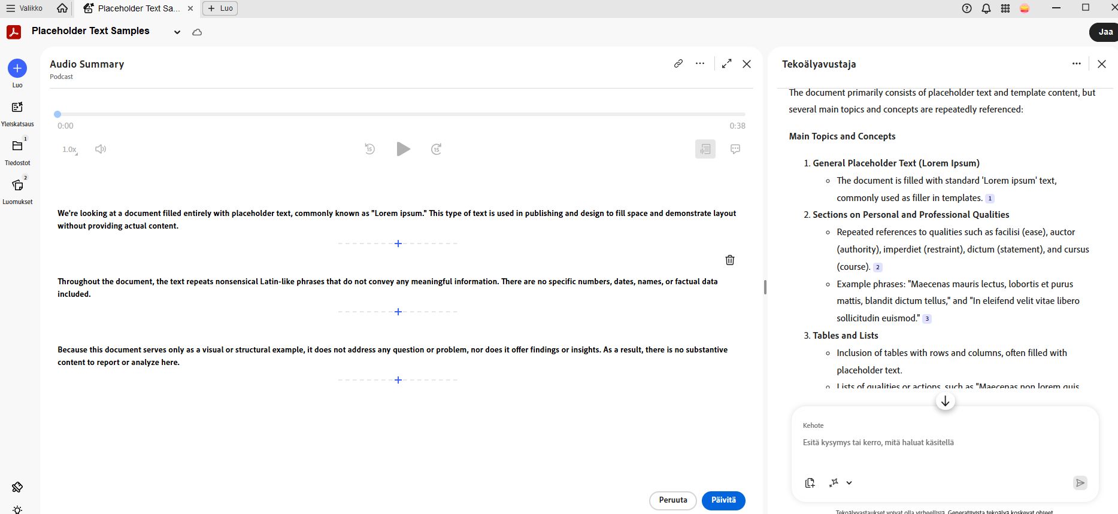The height and width of the screenshot is (514, 1118).
Task: Click Peruuta to cancel changes
Action: click(673, 500)
